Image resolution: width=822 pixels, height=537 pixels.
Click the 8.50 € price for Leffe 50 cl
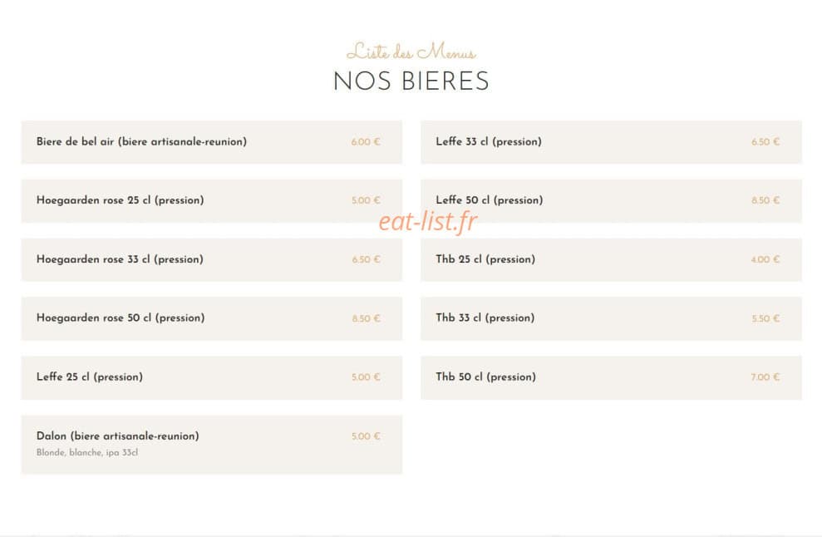[765, 200]
